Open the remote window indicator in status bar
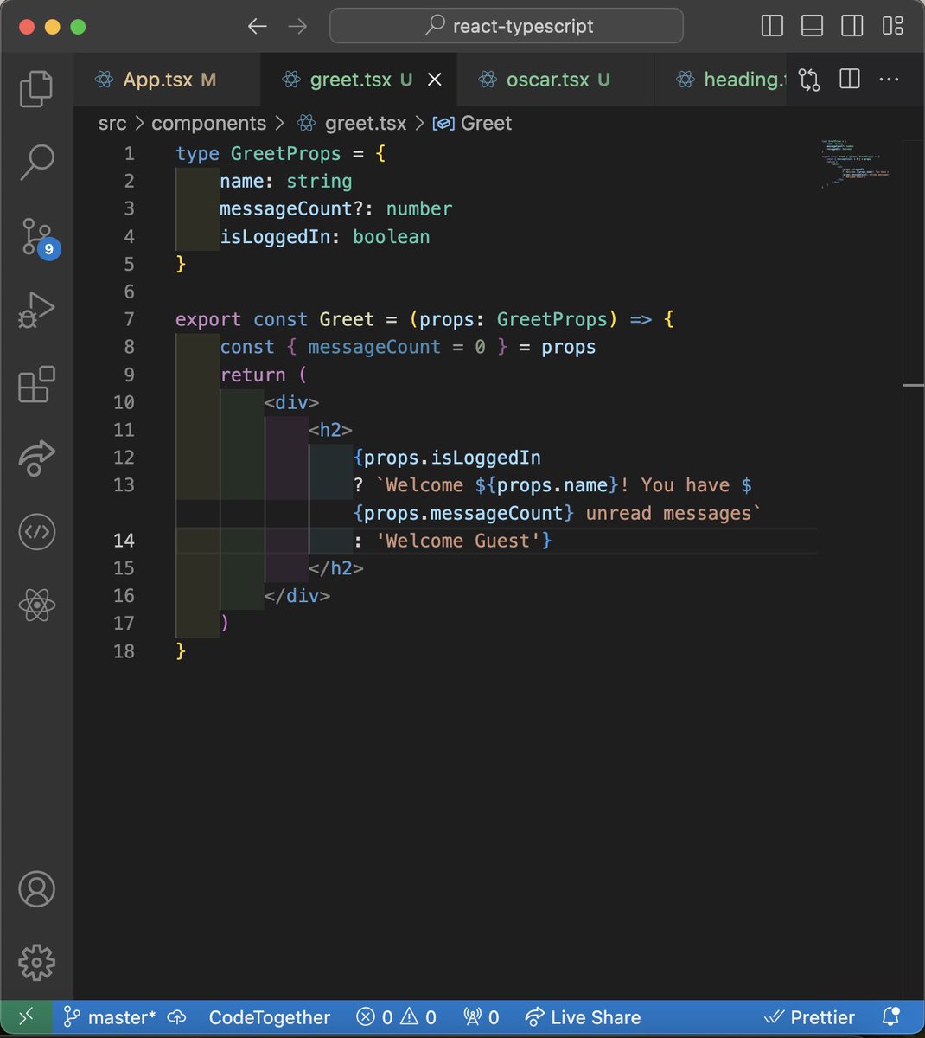The width and height of the screenshot is (925, 1038). tap(27, 1017)
